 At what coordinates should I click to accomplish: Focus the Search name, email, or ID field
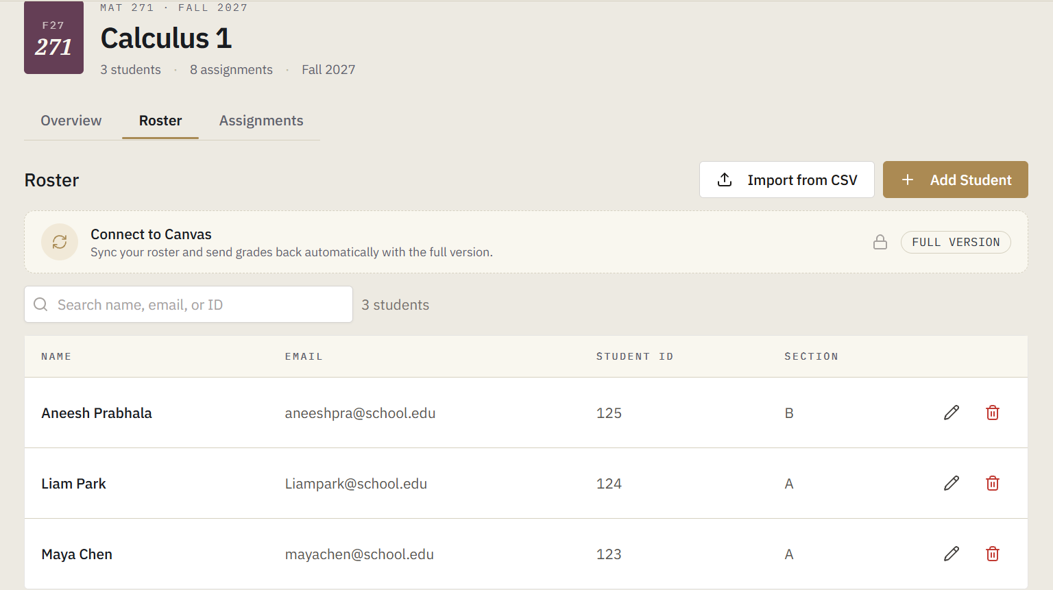click(x=189, y=304)
